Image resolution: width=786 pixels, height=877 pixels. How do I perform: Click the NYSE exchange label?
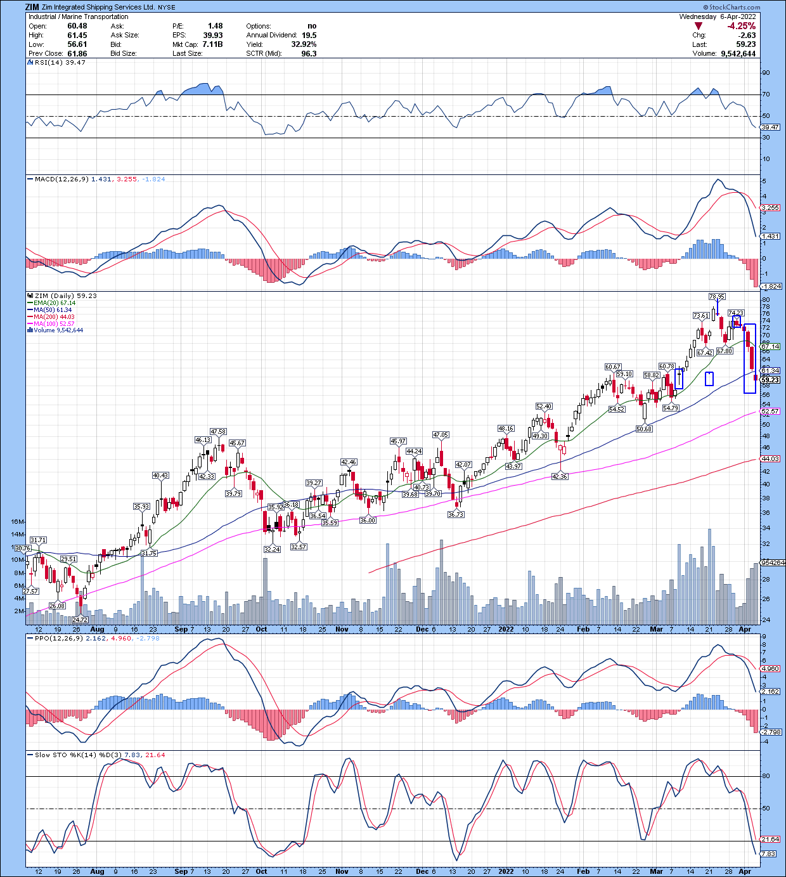[167, 8]
